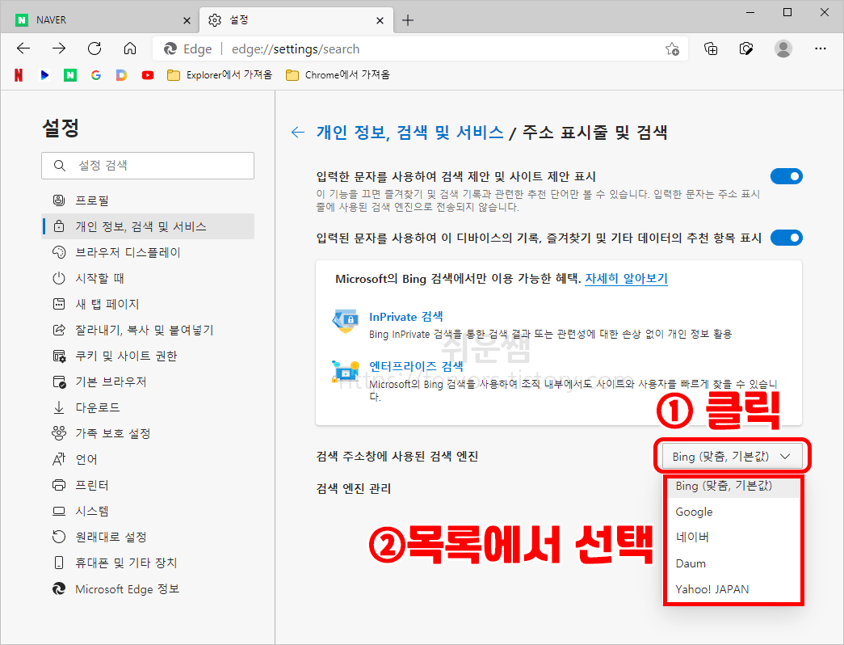
Task: Go back with the browser back arrow
Action: (23, 48)
